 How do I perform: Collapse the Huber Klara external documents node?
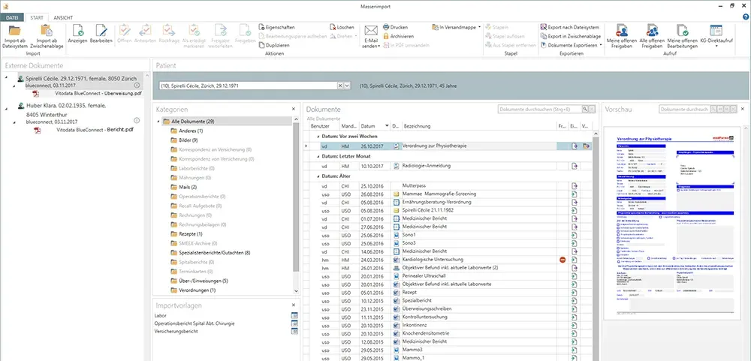(x=7, y=109)
